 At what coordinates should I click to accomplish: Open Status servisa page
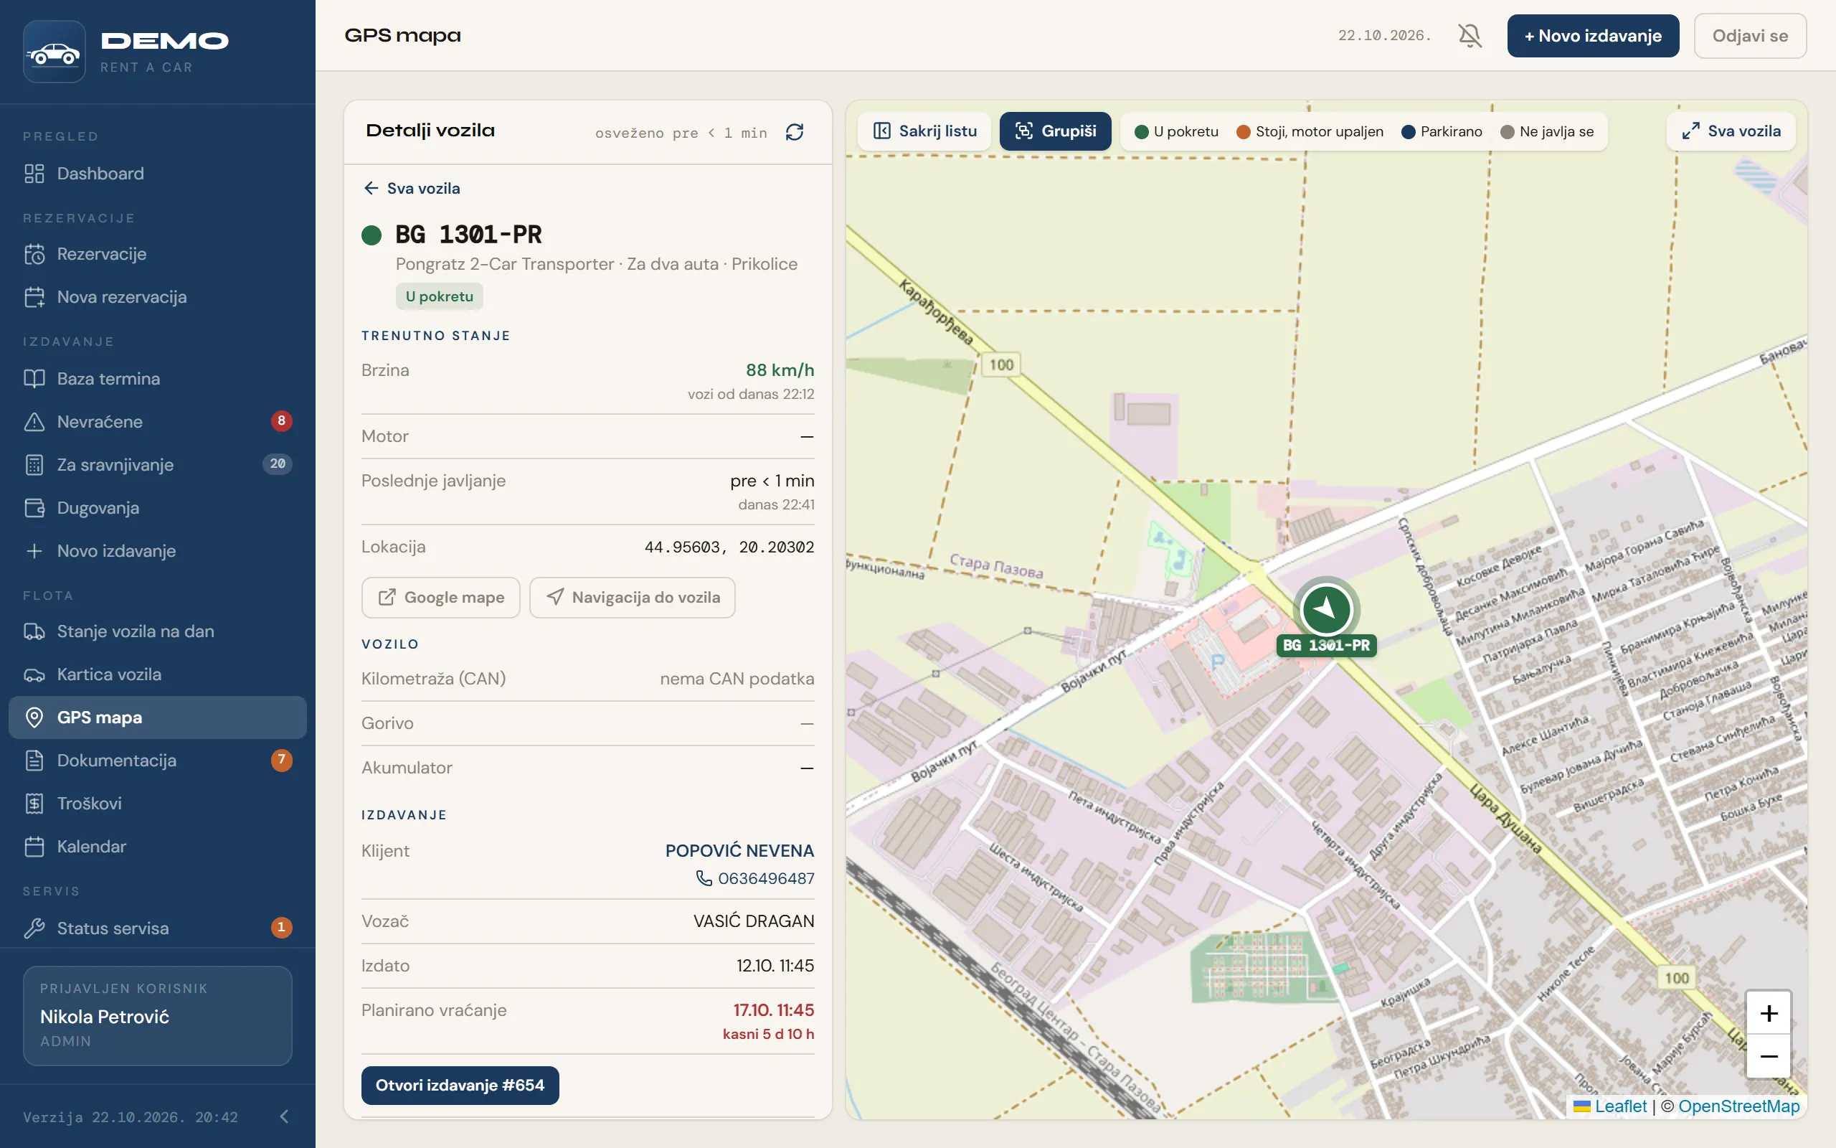158,928
